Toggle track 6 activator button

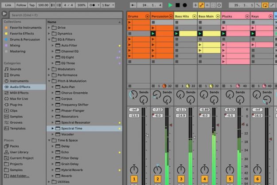tap(257, 179)
